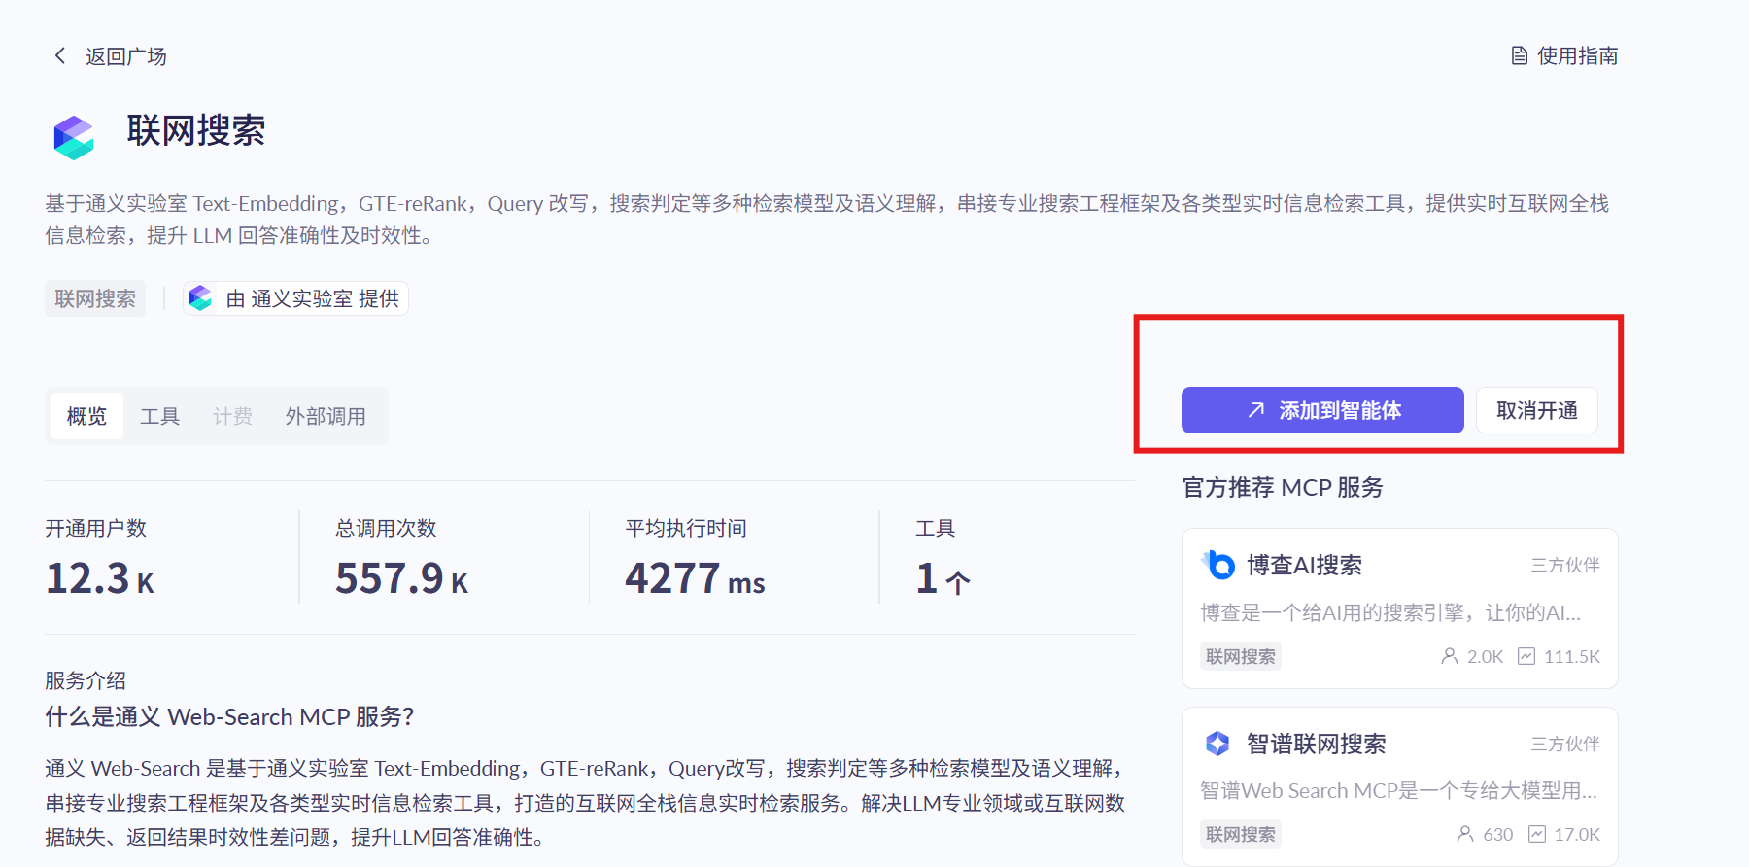Select the 联网搜索 category tag
Image resolution: width=1749 pixels, height=867 pixels.
point(95,298)
